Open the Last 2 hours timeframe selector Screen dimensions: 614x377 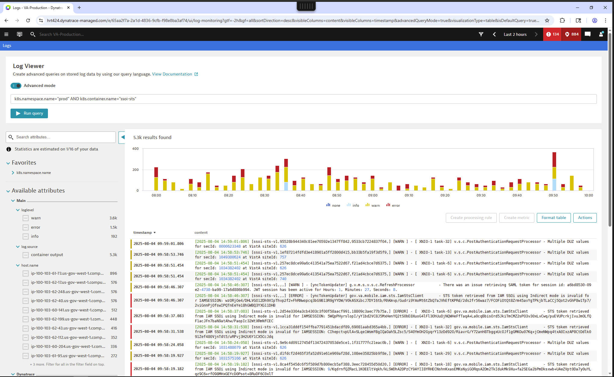coord(515,34)
